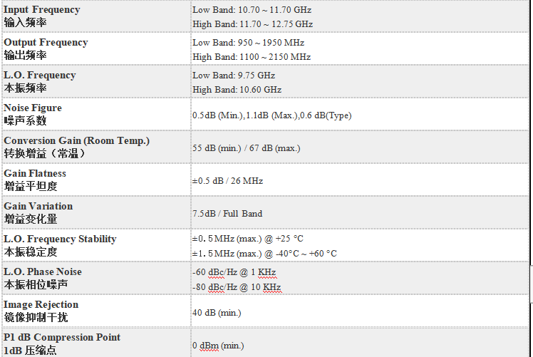
Task: Select Low Band 950 ~ 1950 MHz text
Action: 248,43
